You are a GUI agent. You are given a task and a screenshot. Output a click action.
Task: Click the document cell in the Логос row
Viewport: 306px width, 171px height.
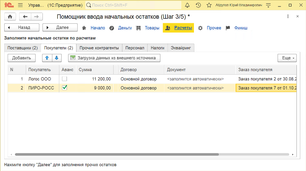(x=200, y=79)
